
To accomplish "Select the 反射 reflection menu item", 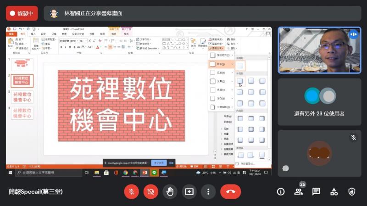I will click(221, 72).
